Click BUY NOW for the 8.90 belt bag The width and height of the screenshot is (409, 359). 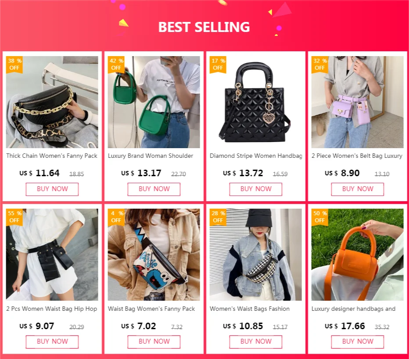click(357, 189)
